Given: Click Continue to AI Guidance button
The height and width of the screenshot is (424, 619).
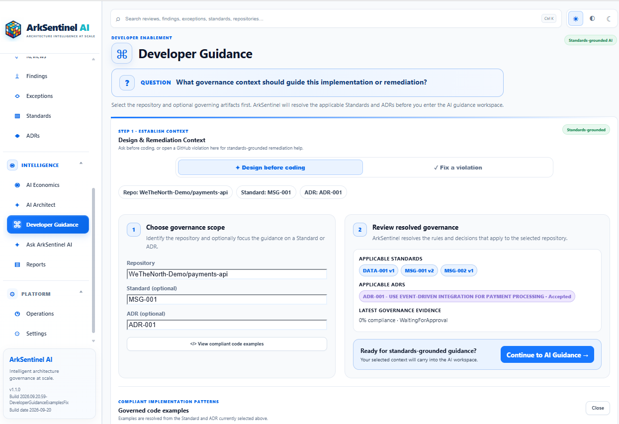Looking at the screenshot, I should 547,355.
